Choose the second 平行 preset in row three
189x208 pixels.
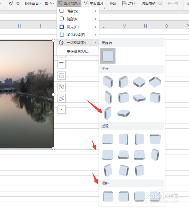(x=123, y=113)
